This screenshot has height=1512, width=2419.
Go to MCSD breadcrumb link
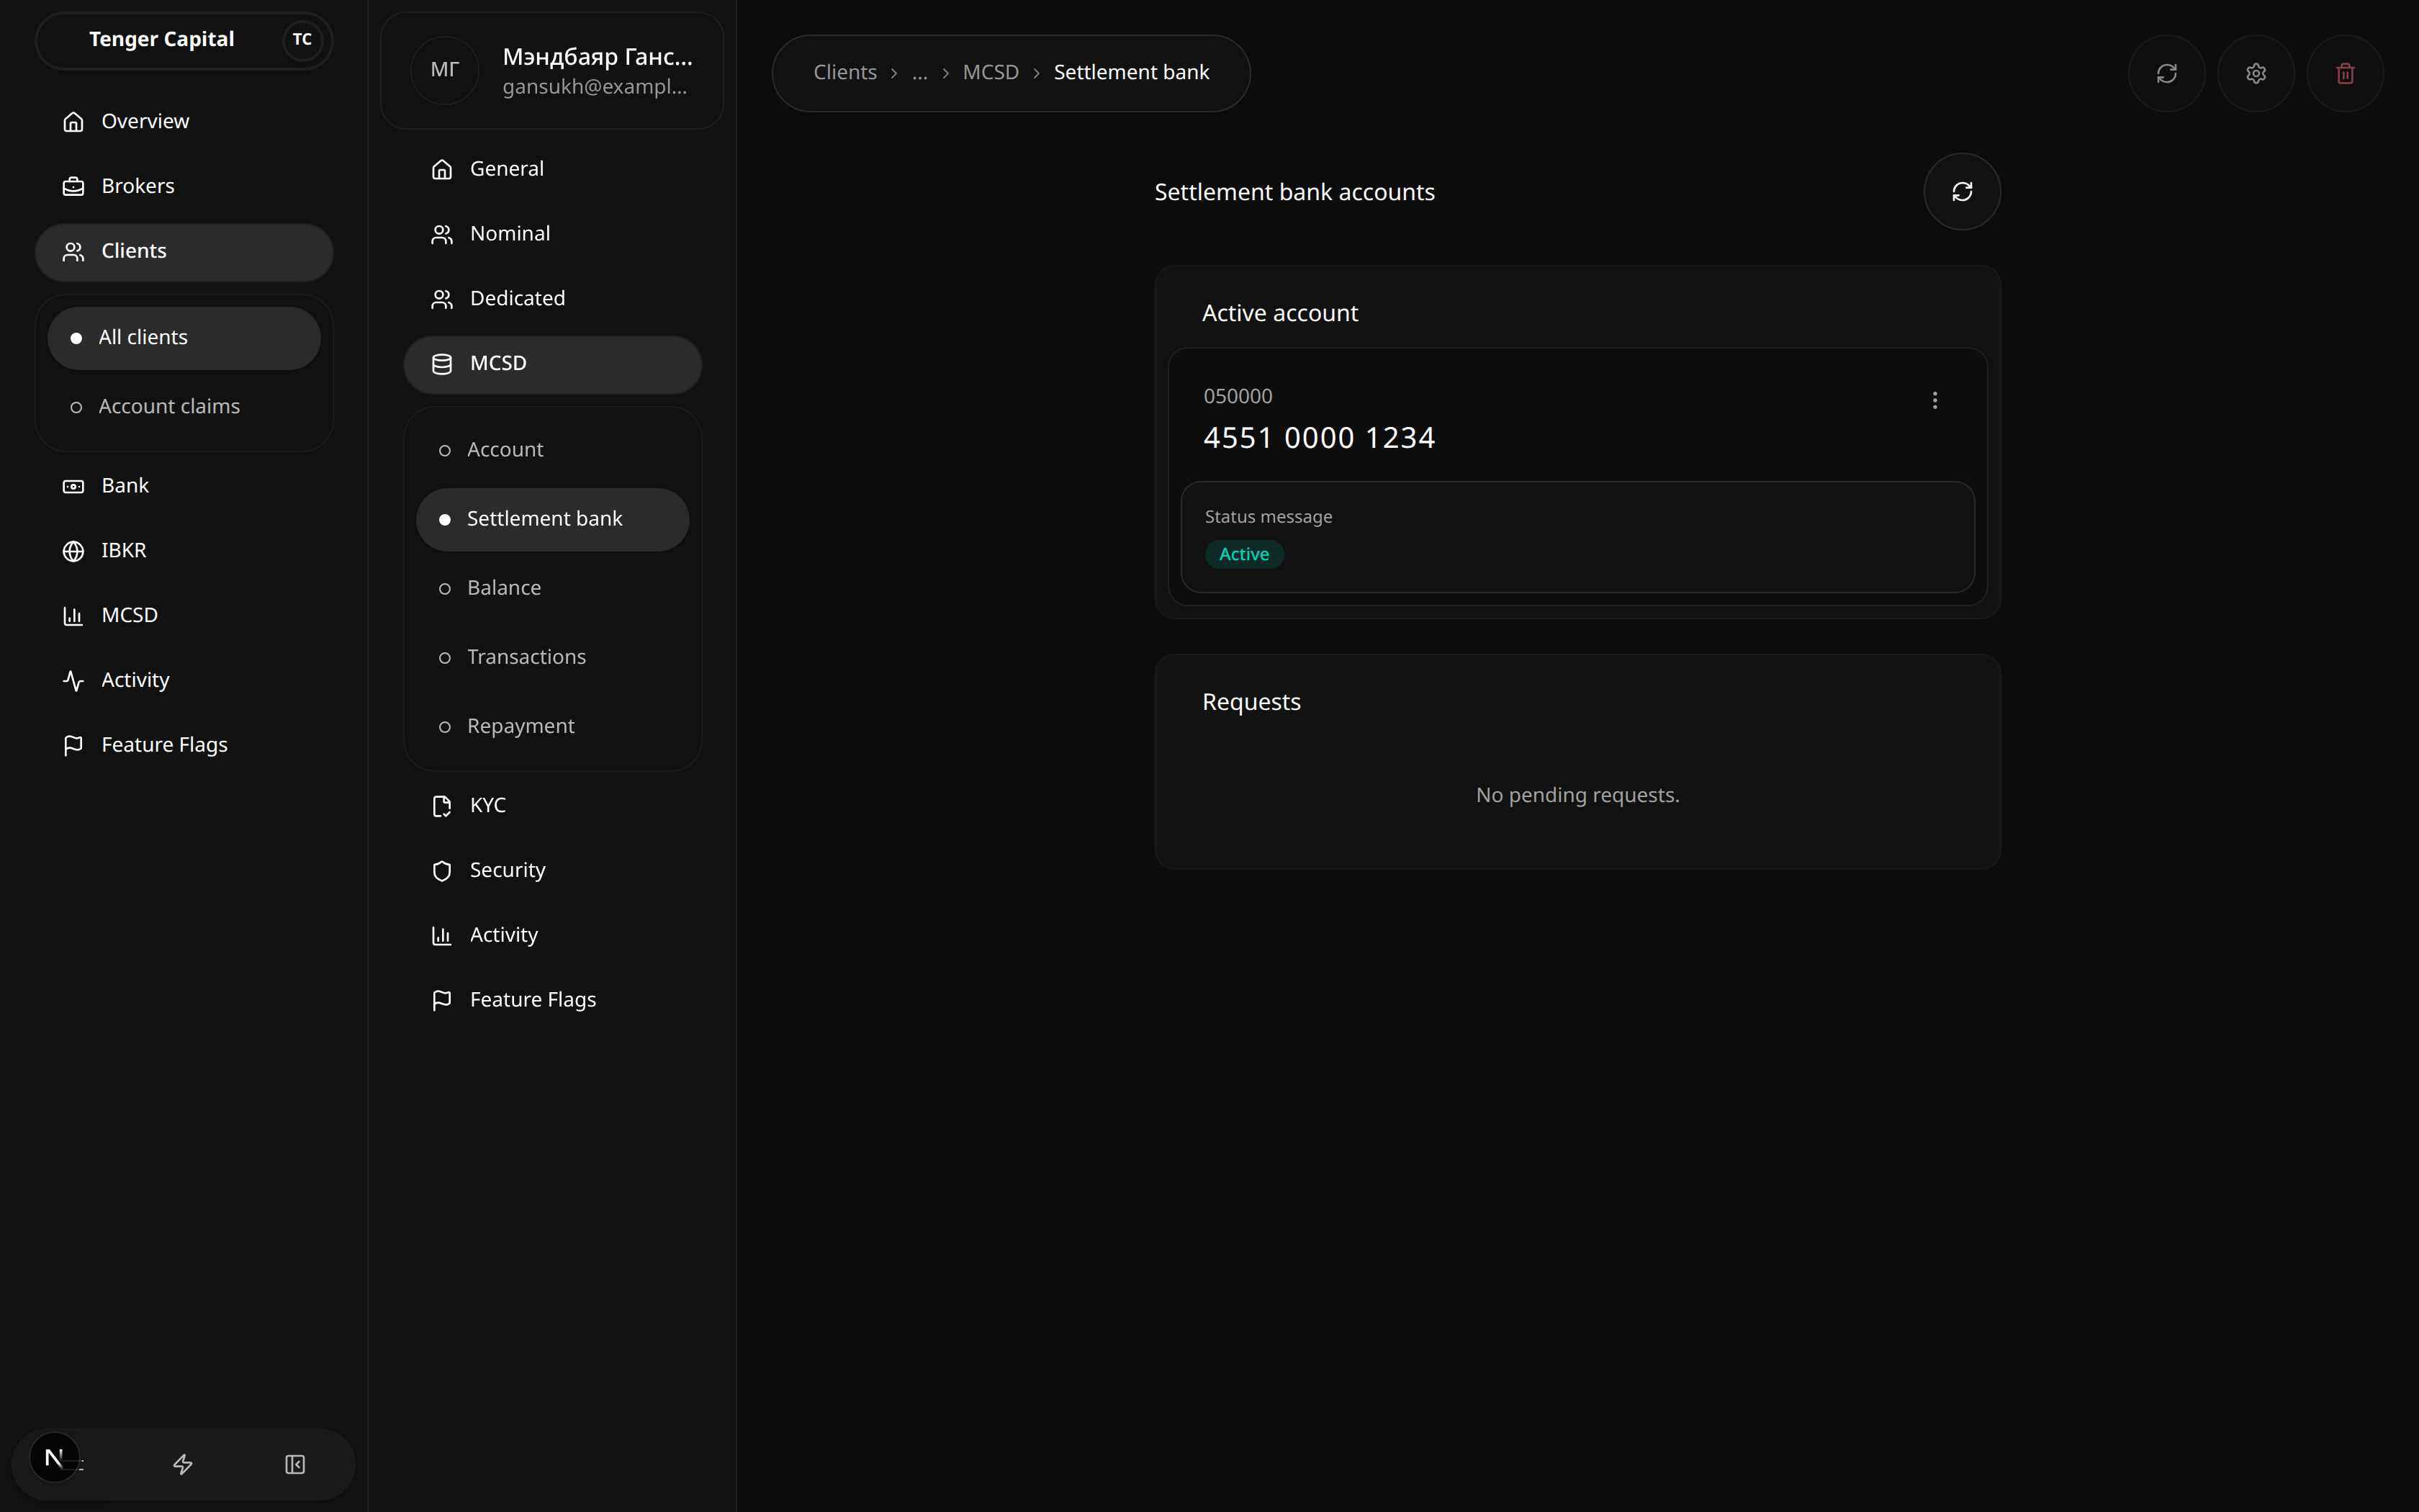(991, 73)
